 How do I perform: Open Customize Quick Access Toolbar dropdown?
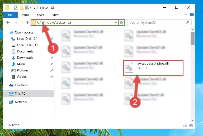[34, 8]
